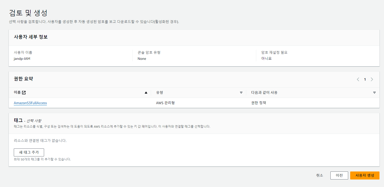Screen dimensions: 384x187
Task: Click the 이름 column header
Action: coord(17,93)
